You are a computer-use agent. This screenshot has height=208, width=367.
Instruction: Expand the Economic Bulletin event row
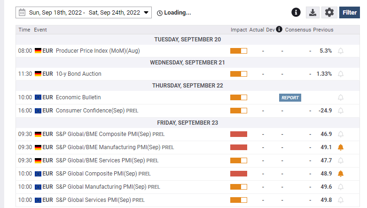coord(78,97)
